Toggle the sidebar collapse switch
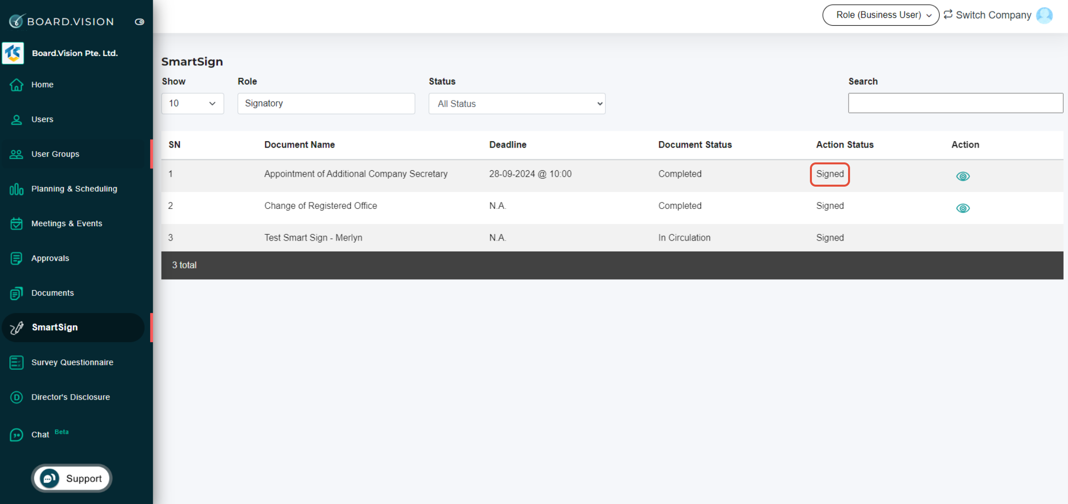Image resolution: width=1068 pixels, height=504 pixels. (140, 22)
